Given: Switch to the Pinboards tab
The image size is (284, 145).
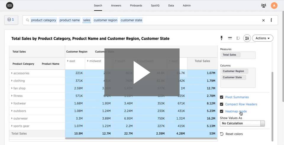Looking at the screenshot, I should [x=136, y=5].
